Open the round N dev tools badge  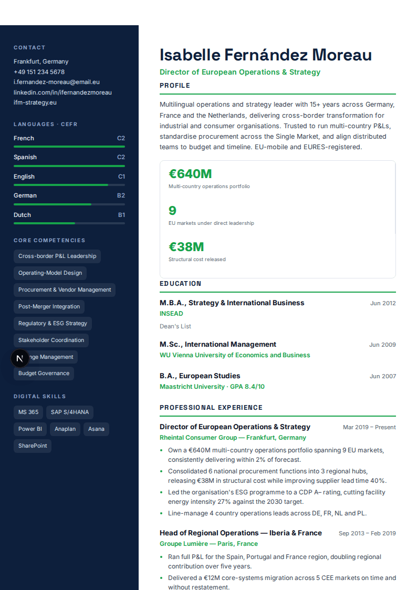tap(19, 358)
